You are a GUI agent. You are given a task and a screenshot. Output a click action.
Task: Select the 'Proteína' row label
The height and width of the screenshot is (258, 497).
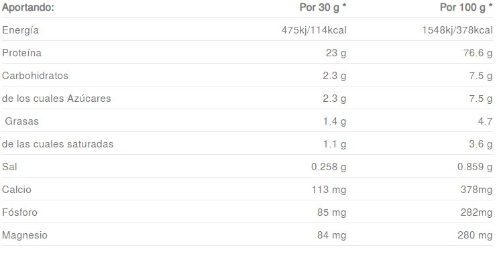pos(21,53)
